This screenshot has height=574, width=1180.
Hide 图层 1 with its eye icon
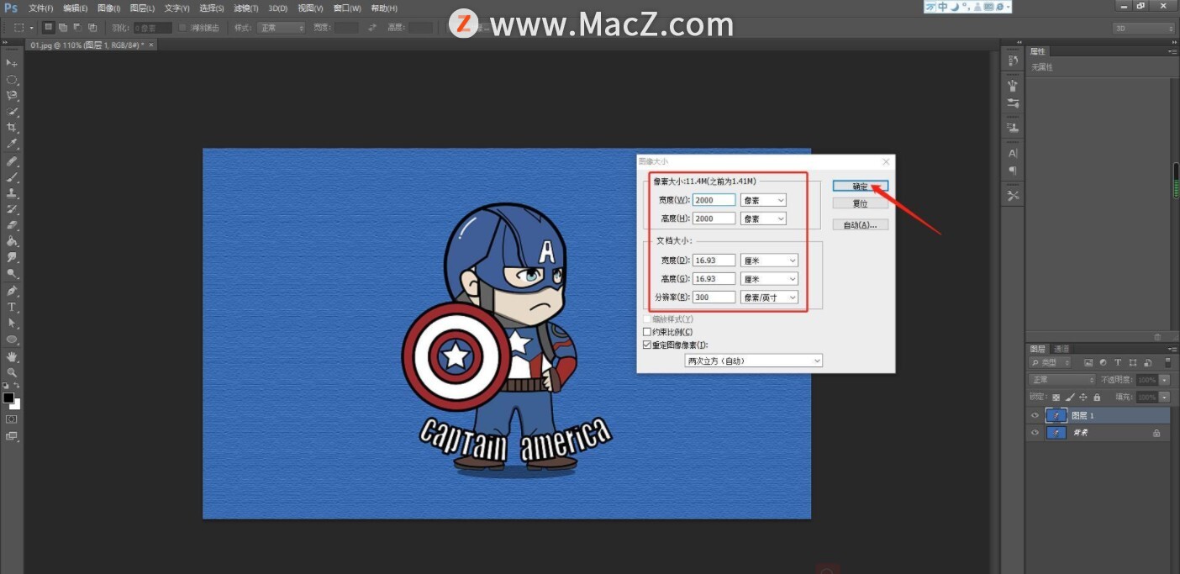click(1035, 416)
